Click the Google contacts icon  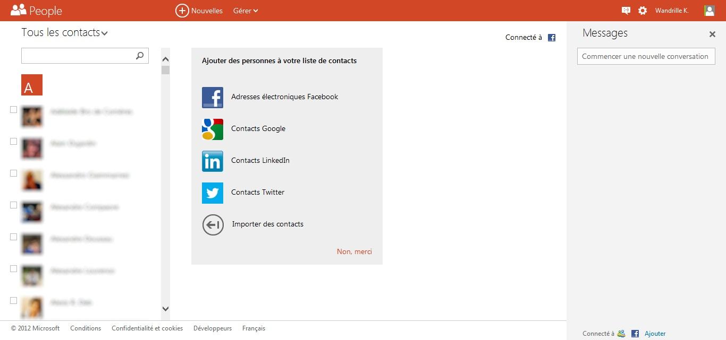(213, 129)
